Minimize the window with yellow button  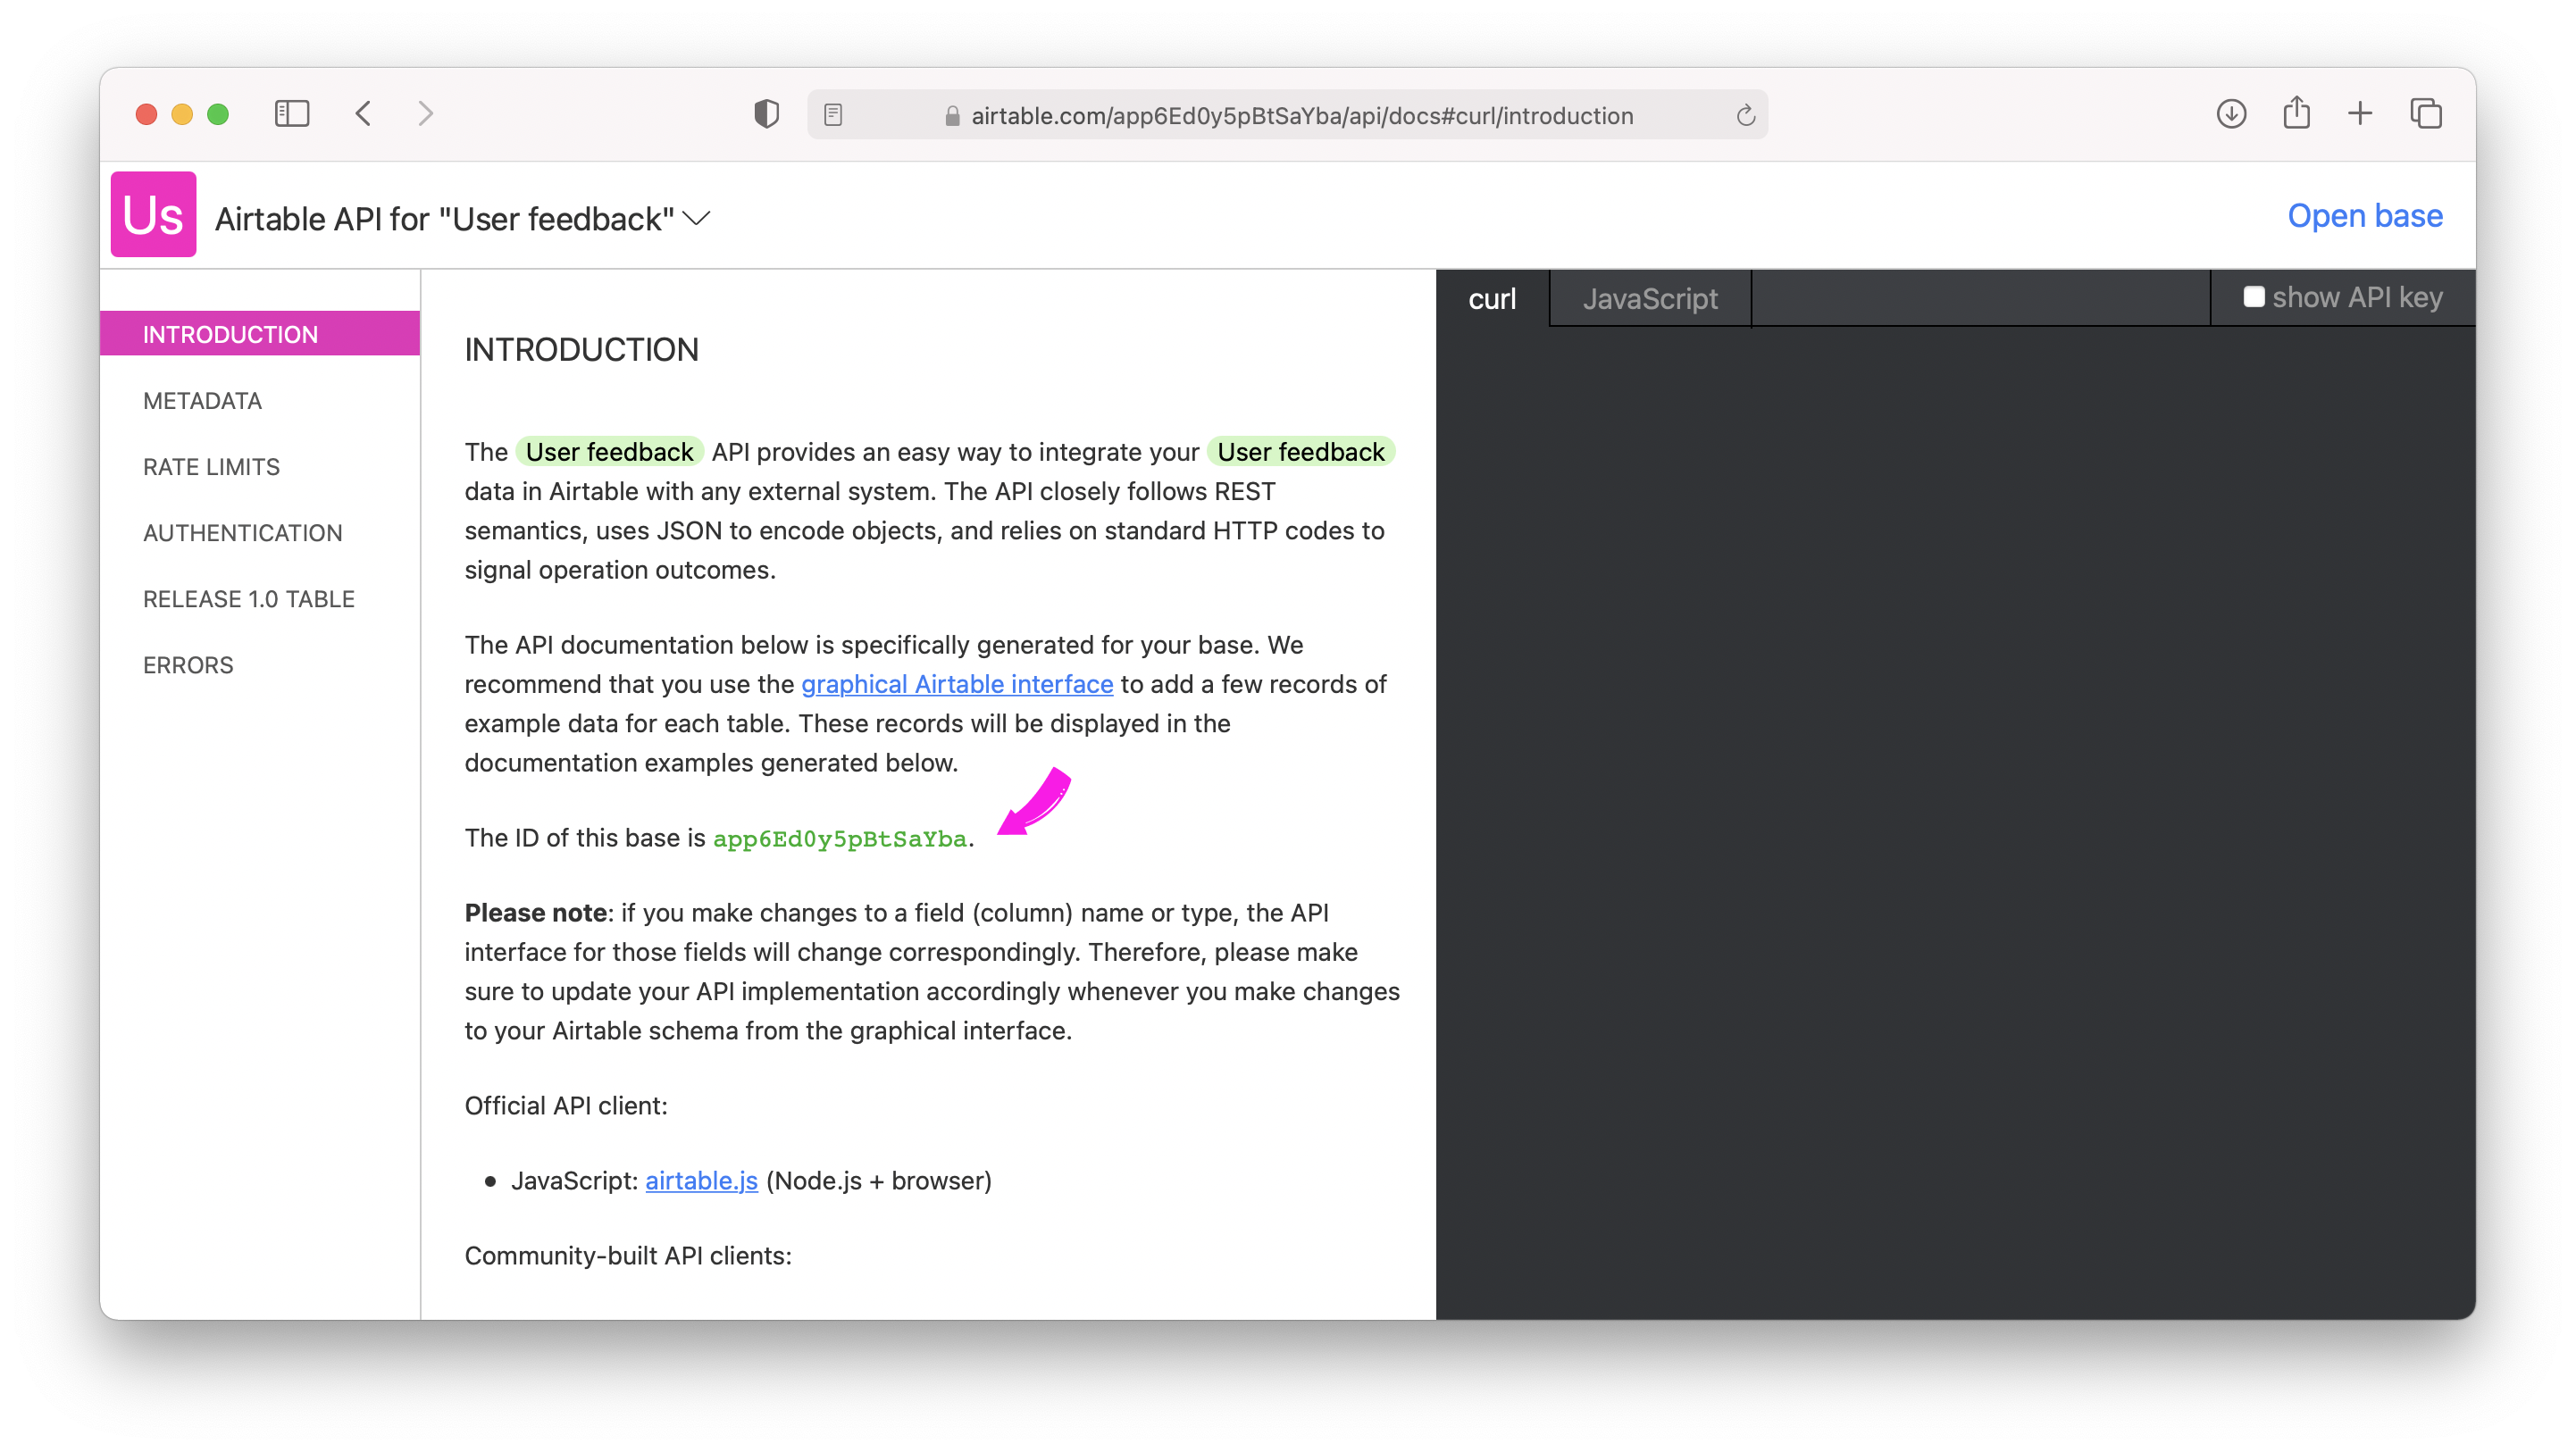click(x=182, y=114)
